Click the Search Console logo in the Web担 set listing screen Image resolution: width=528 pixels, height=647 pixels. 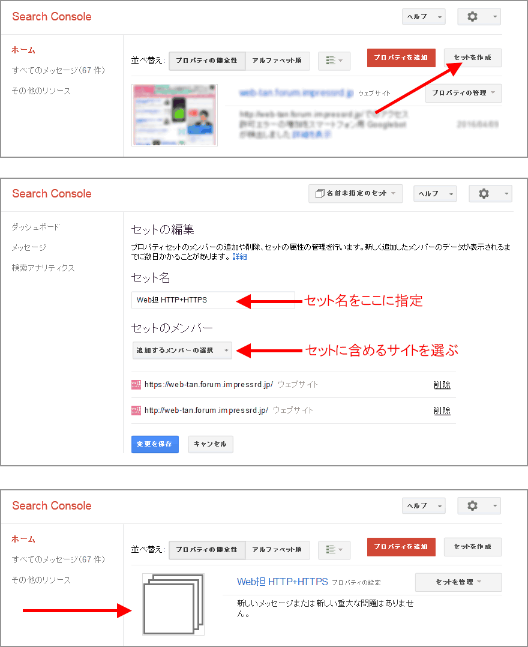[x=52, y=506]
